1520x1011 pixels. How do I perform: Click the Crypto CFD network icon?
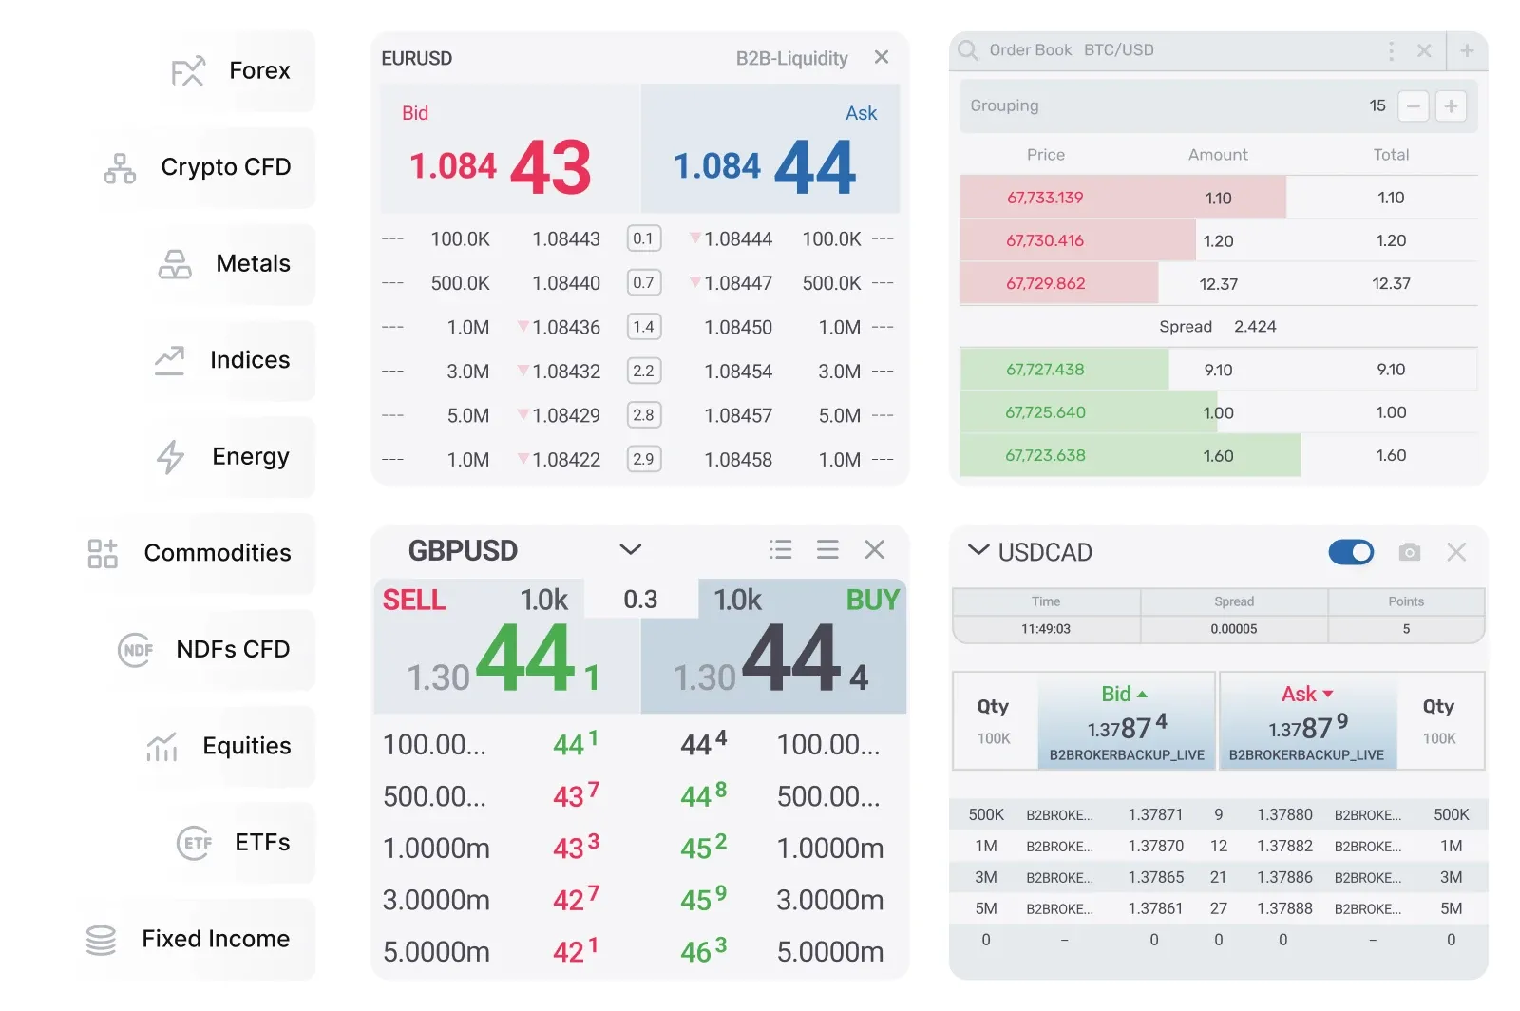120,168
